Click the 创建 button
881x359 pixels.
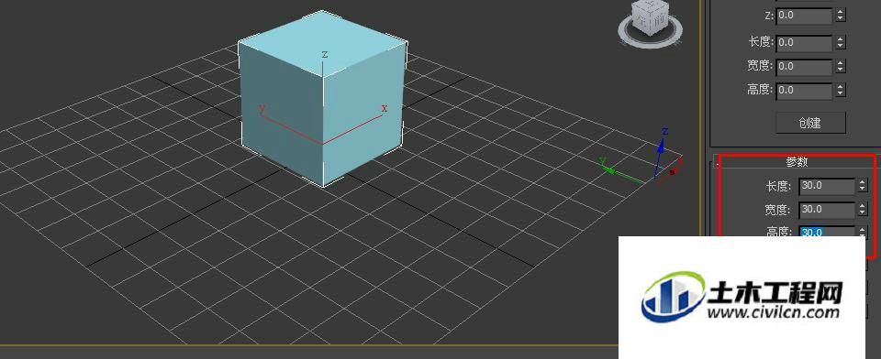810,123
